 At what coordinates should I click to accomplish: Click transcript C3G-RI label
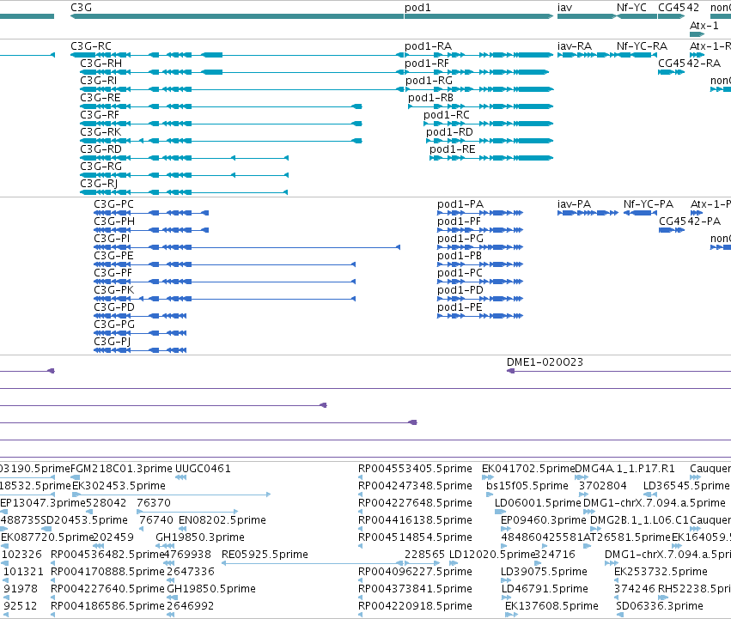click(x=99, y=80)
